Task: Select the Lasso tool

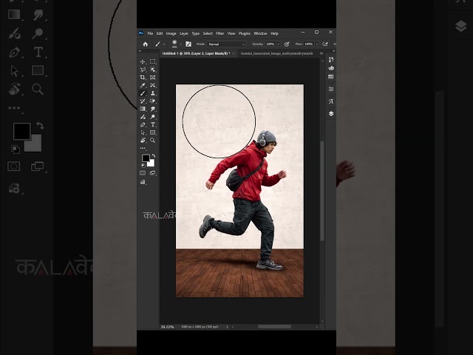Action: pyautogui.click(x=143, y=70)
